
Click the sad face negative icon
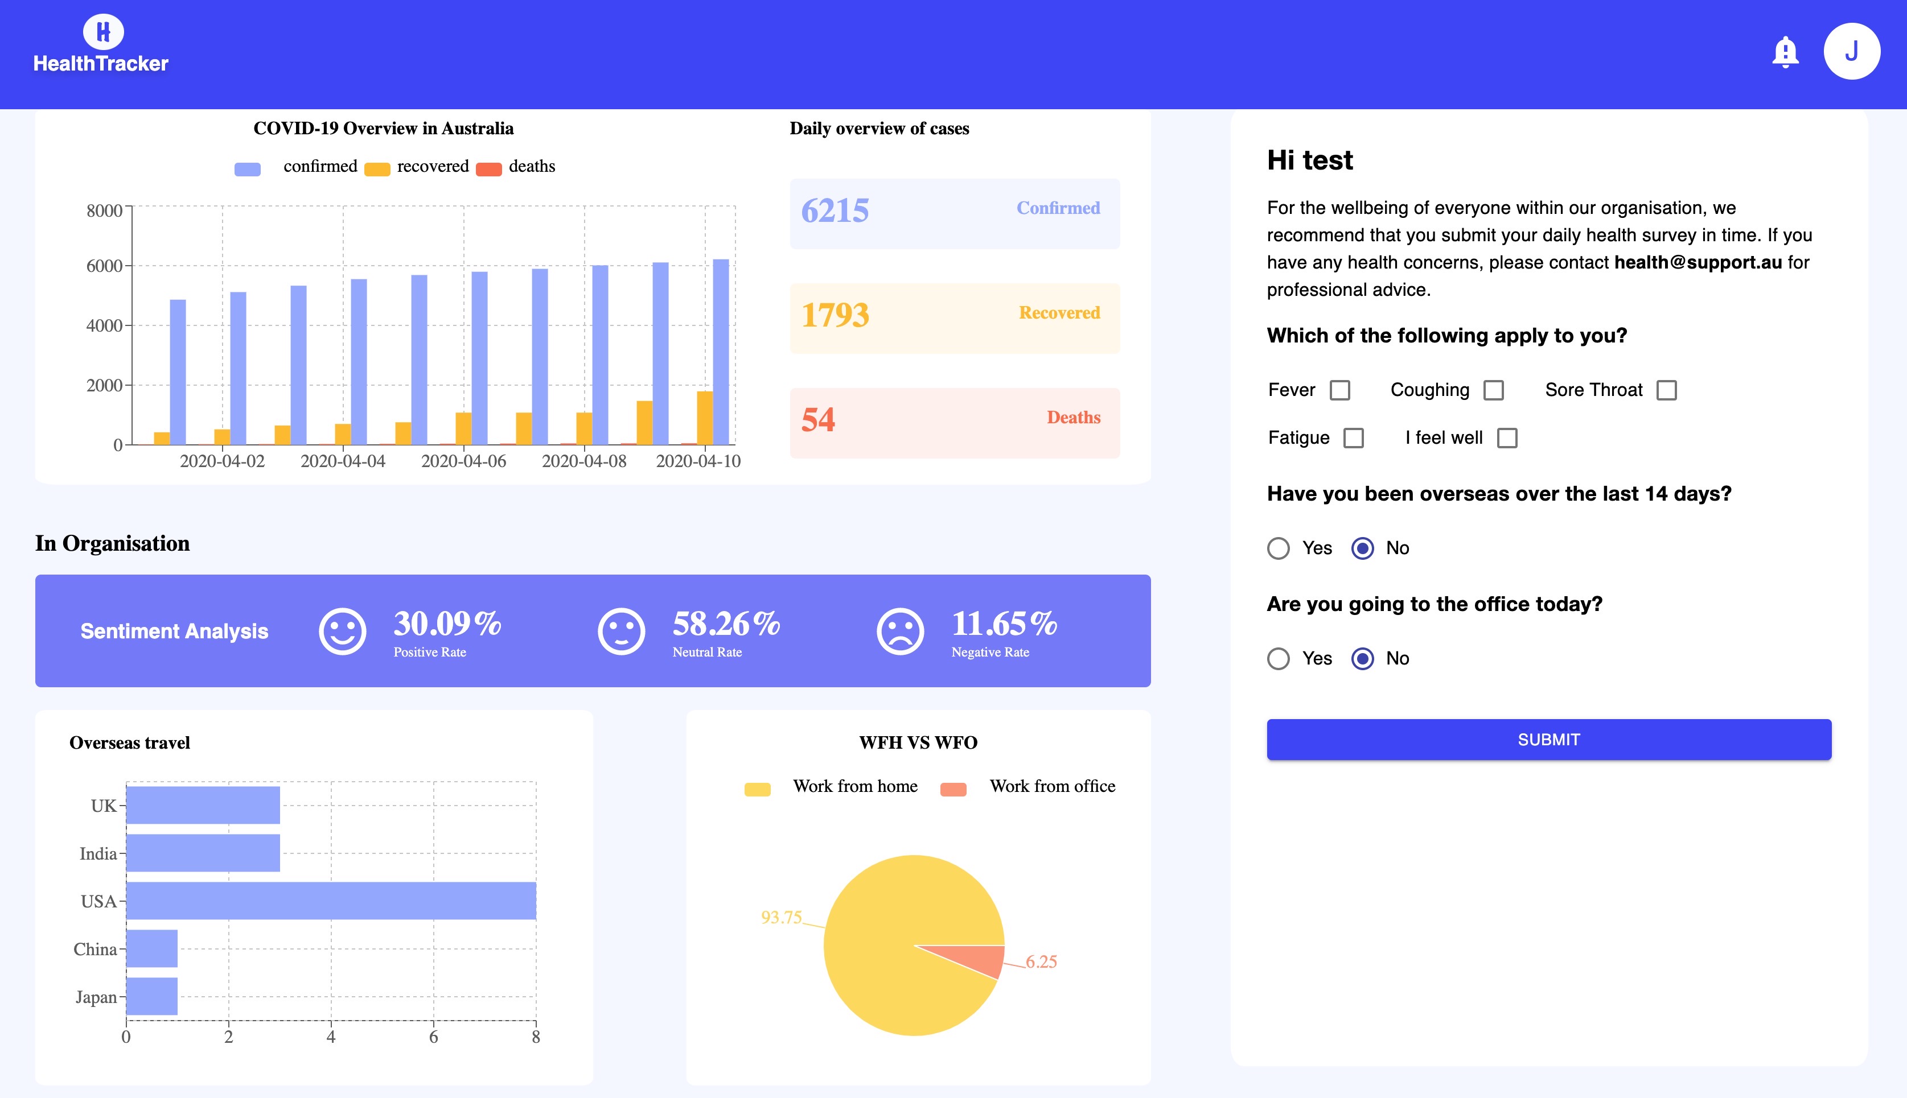900,631
